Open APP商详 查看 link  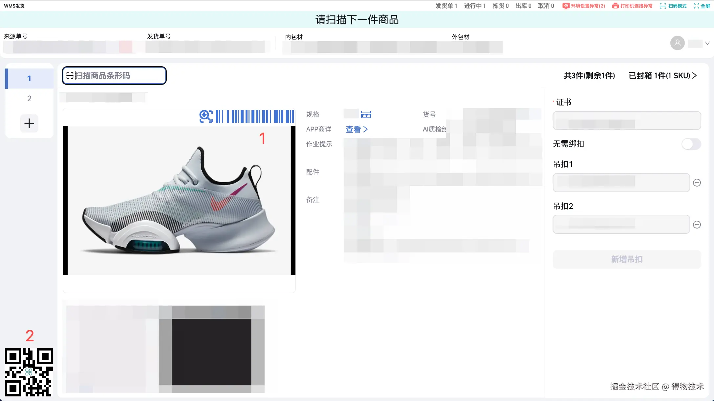[x=357, y=129]
